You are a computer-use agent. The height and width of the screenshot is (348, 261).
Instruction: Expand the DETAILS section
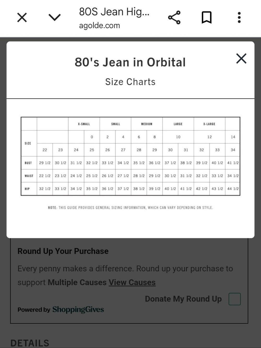coord(30,343)
